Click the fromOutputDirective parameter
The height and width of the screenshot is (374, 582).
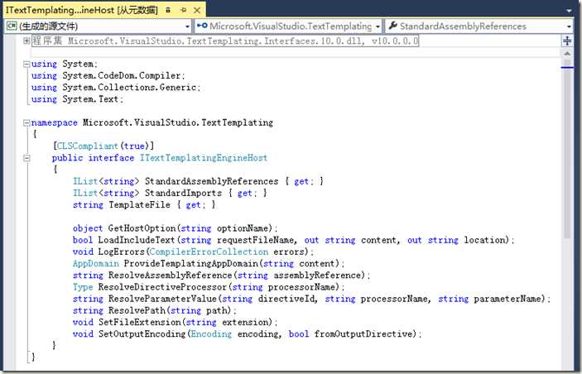363,334
